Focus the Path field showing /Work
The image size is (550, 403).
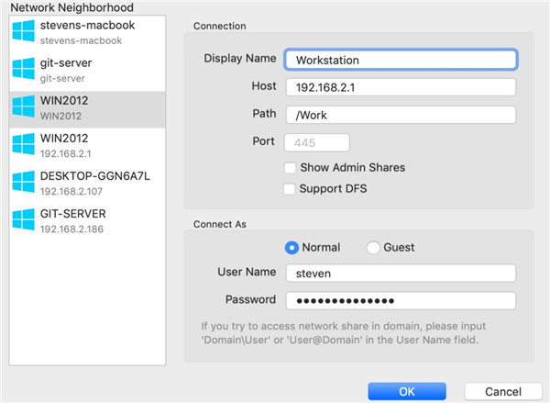pos(401,116)
